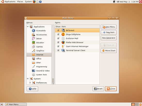The height and width of the screenshot is (106, 142).
Task: Open the Help icon in top panel
Action: click(40, 2)
